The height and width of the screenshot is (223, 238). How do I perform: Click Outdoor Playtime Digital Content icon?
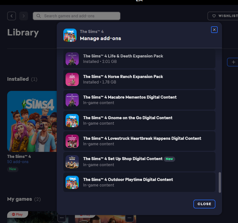pyautogui.click(x=72, y=182)
